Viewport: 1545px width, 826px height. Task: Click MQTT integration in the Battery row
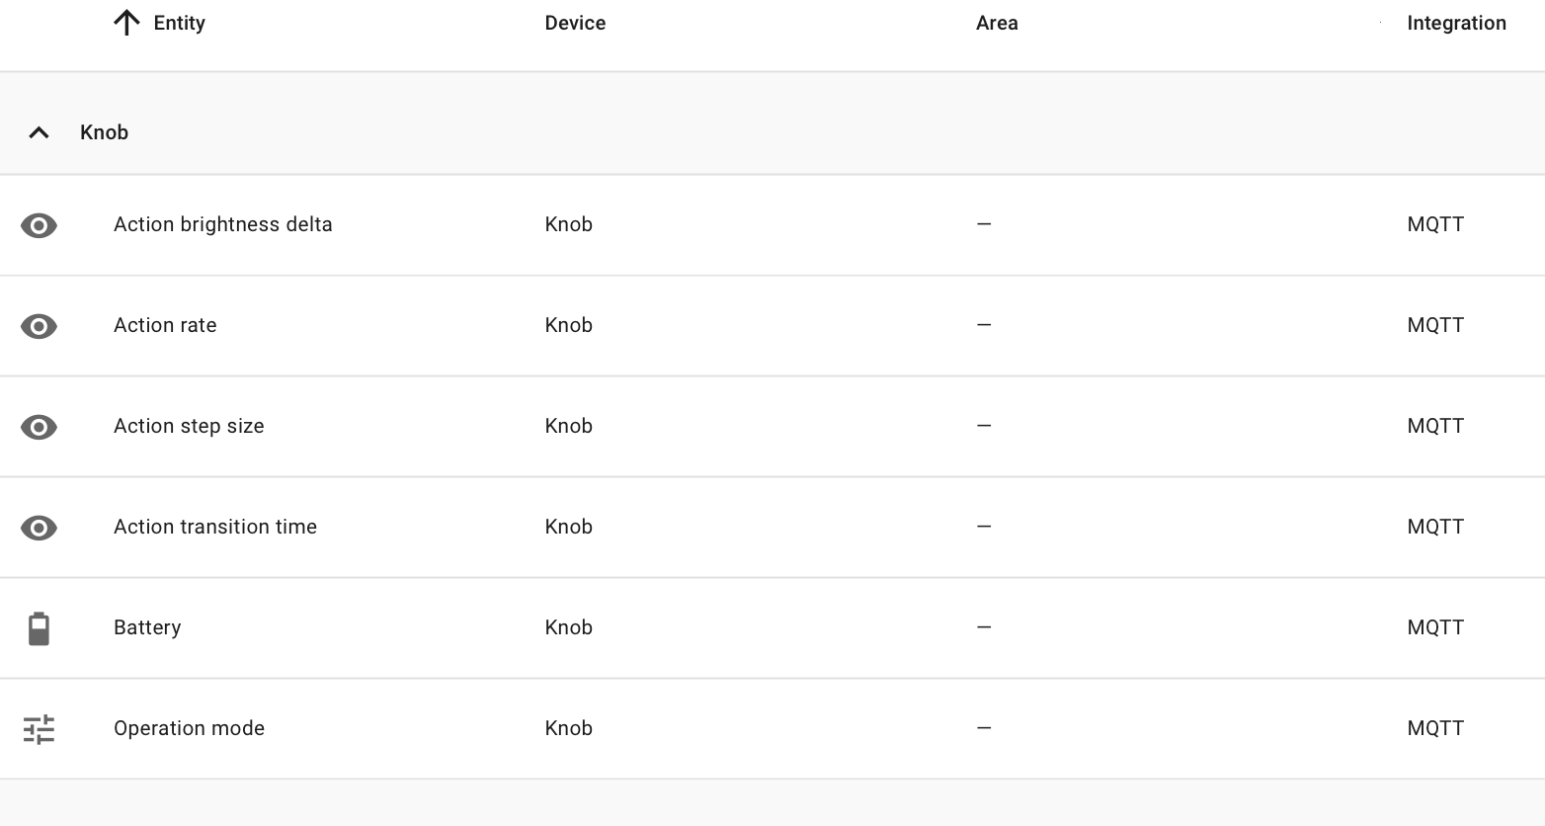[1435, 627]
